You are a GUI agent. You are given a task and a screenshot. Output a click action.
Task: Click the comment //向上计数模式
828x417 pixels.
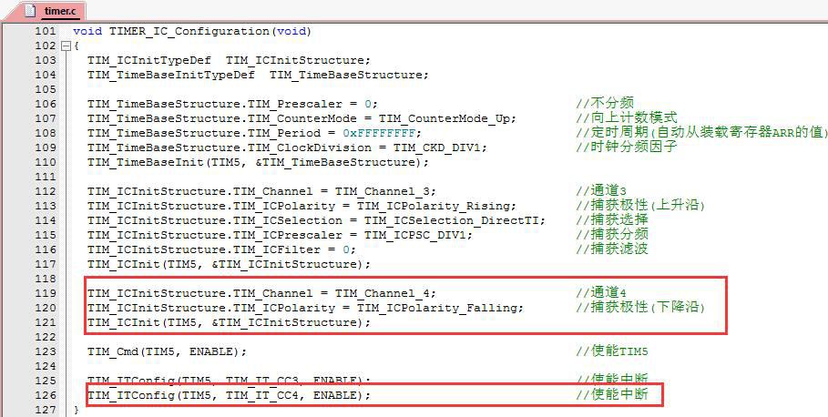point(627,118)
